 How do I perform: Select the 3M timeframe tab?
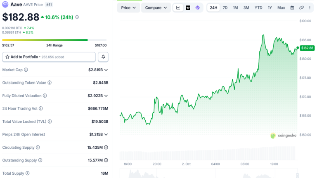click(246, 8)
